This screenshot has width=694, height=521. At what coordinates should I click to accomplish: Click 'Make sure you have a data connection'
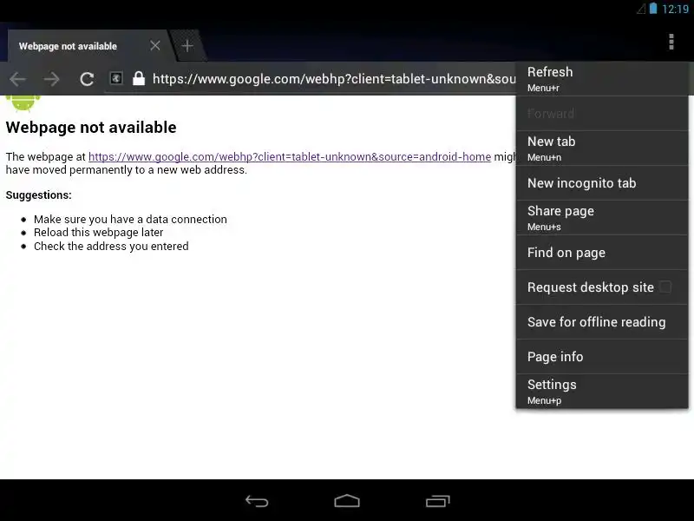[130, 220]
